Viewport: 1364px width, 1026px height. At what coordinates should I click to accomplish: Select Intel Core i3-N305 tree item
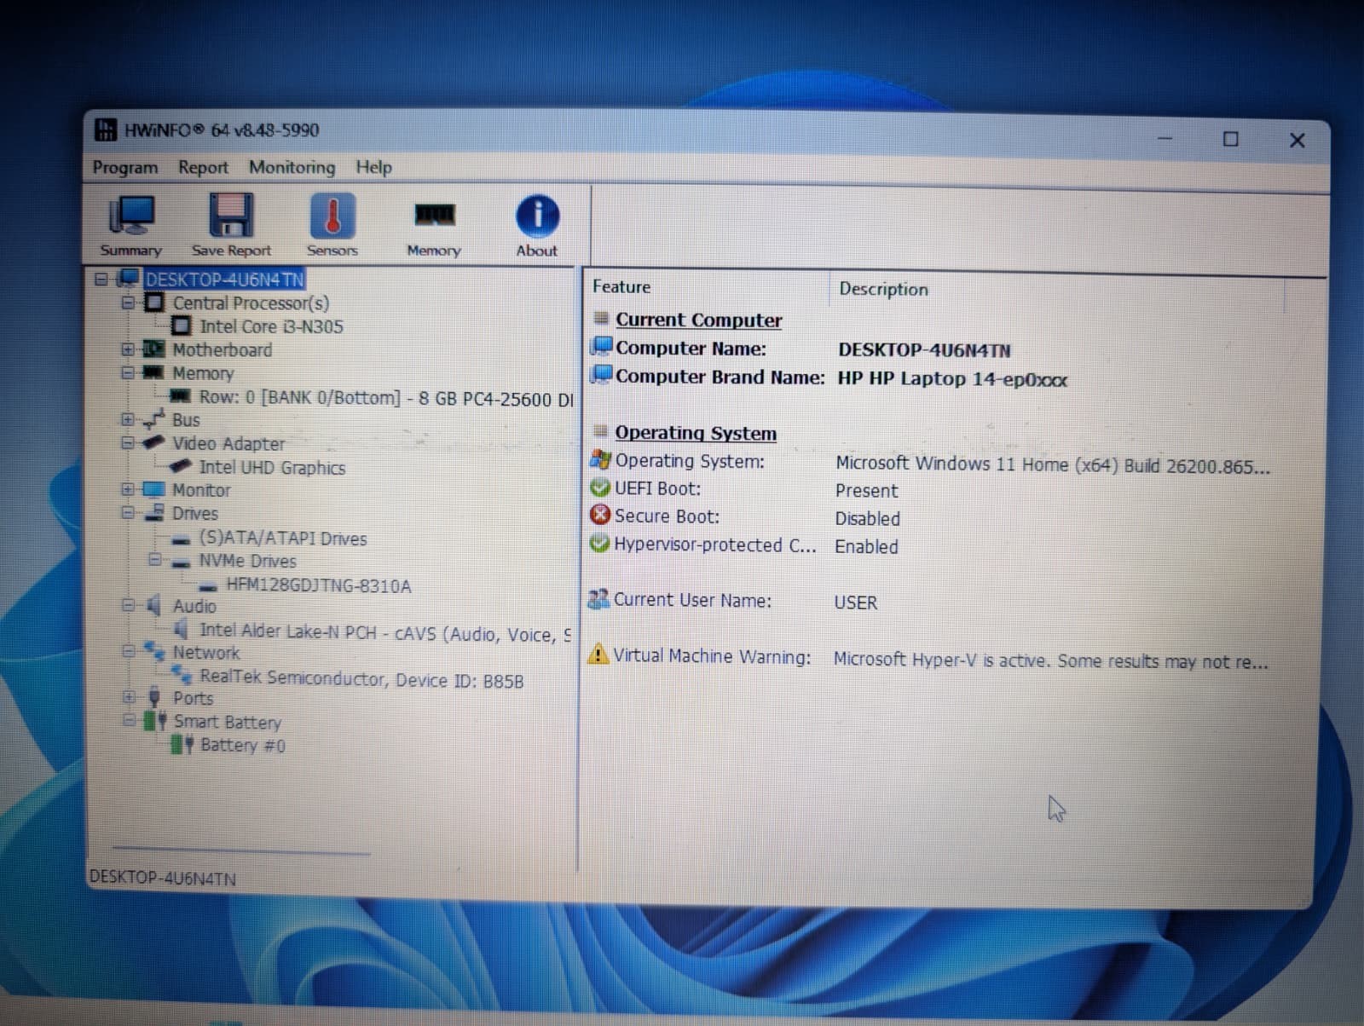tap(271, 326)
